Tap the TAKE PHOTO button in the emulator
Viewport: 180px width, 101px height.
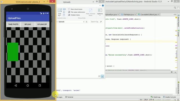click(x=13, y=24)
